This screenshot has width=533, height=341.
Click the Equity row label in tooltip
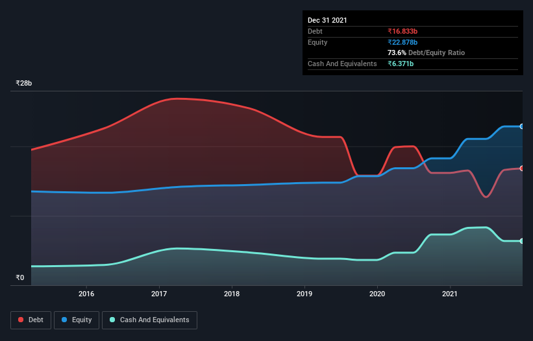[317, 42]
